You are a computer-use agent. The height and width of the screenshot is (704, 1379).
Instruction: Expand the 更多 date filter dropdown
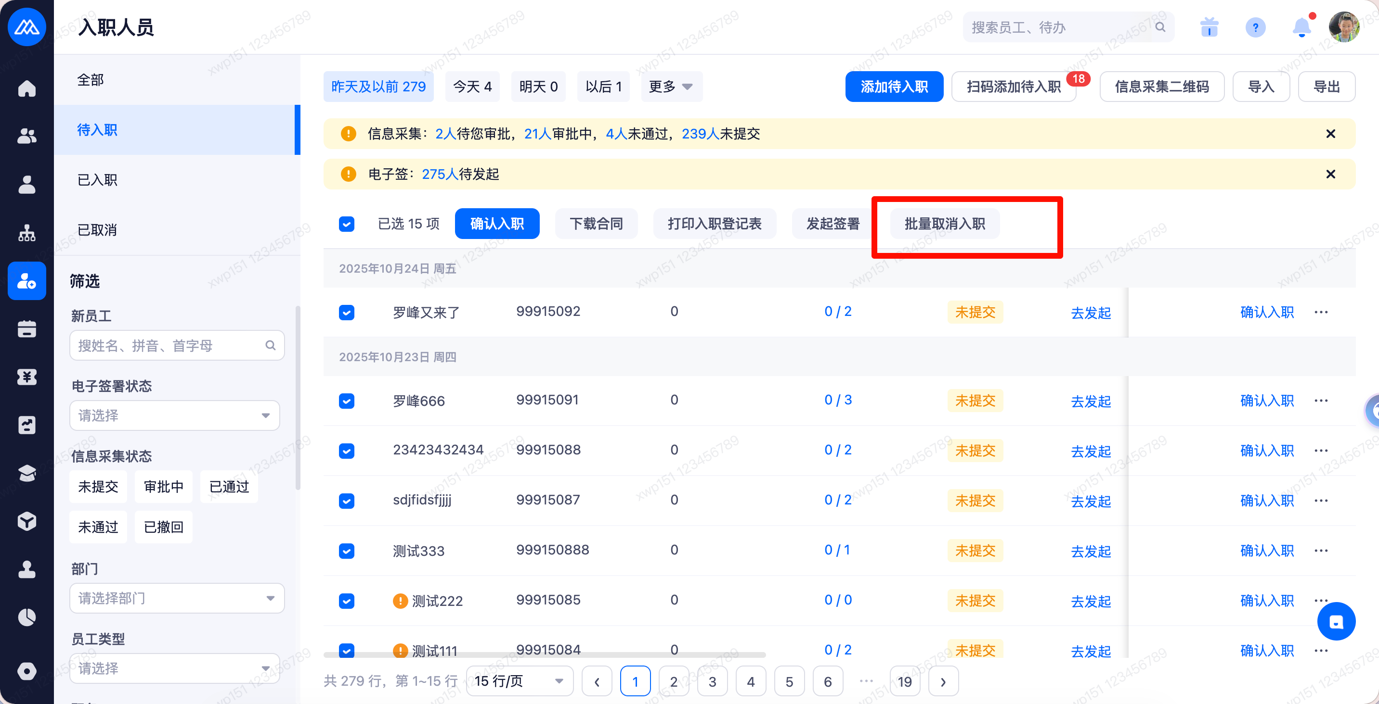[671, 87]
